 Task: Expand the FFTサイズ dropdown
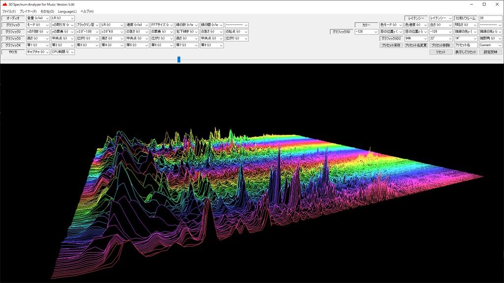162,25
